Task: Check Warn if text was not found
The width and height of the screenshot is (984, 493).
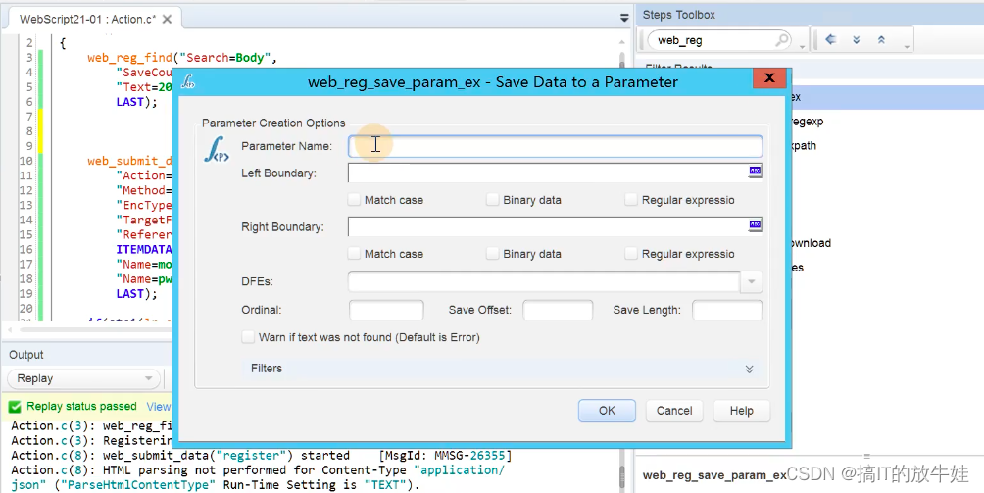Action: [x=249, y=337]
